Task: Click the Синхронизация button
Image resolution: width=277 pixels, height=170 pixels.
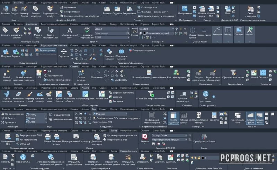Action: (x=70, y=12)
